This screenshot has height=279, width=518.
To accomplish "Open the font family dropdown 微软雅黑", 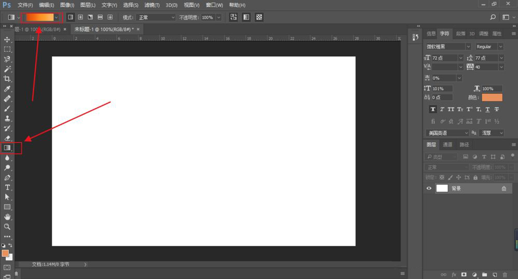I will coord(448,47).
